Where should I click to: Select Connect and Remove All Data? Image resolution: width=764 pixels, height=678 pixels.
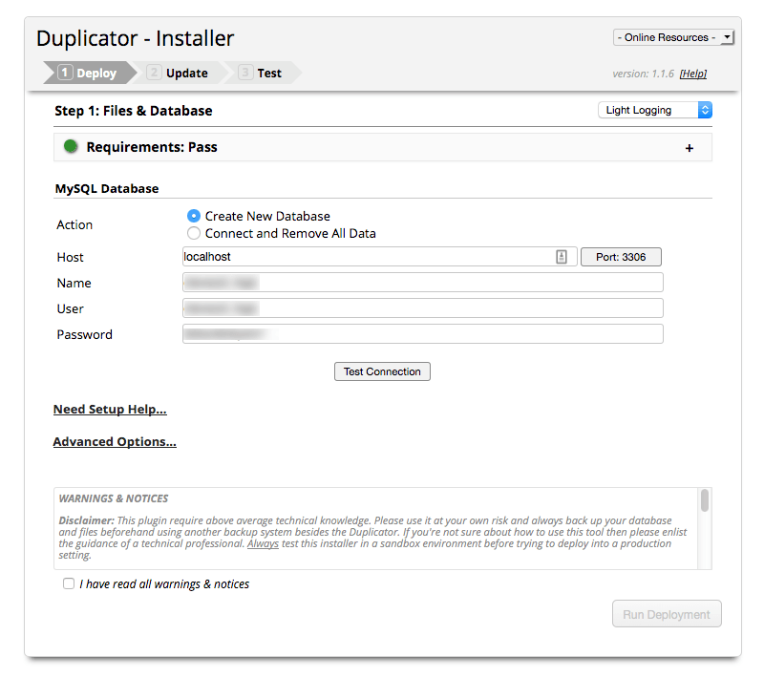pyautogui.click(x=194, y=233)
